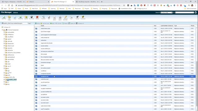Open the search scope dropdown
Viewport: 198px width, 111px height.
coord(166,12)
